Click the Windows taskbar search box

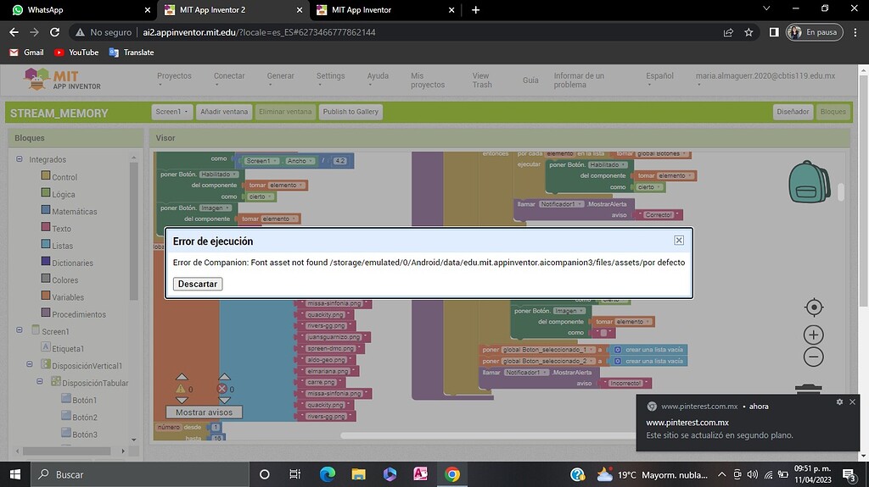[136, 474]
